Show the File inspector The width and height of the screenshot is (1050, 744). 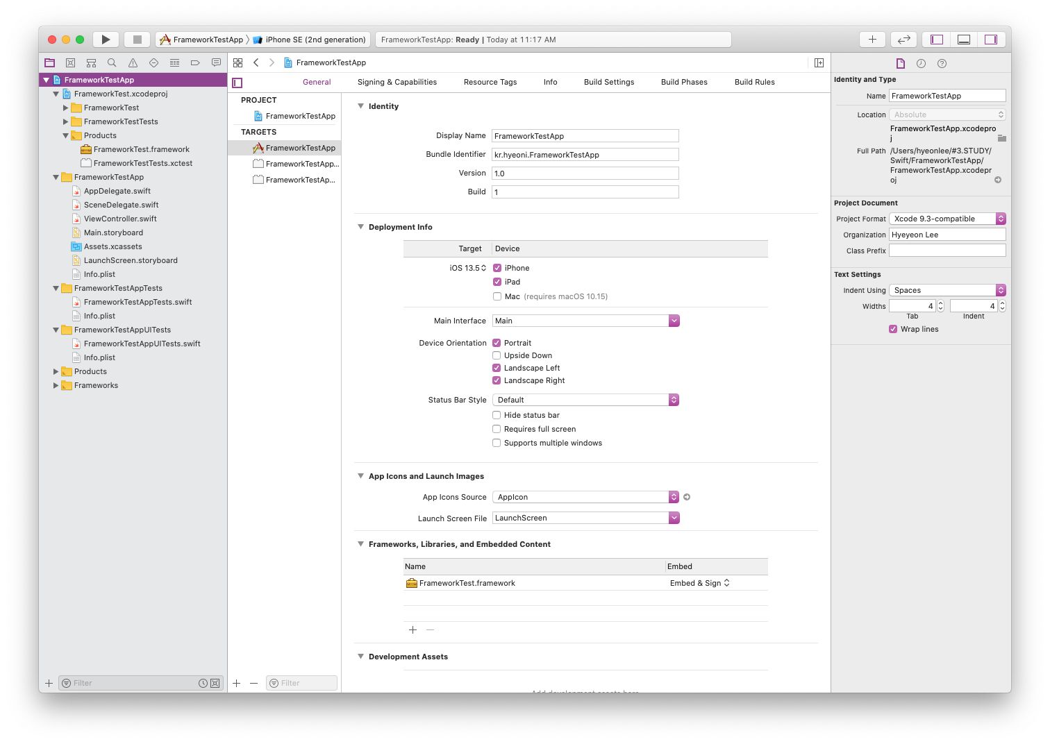point(901,63)
